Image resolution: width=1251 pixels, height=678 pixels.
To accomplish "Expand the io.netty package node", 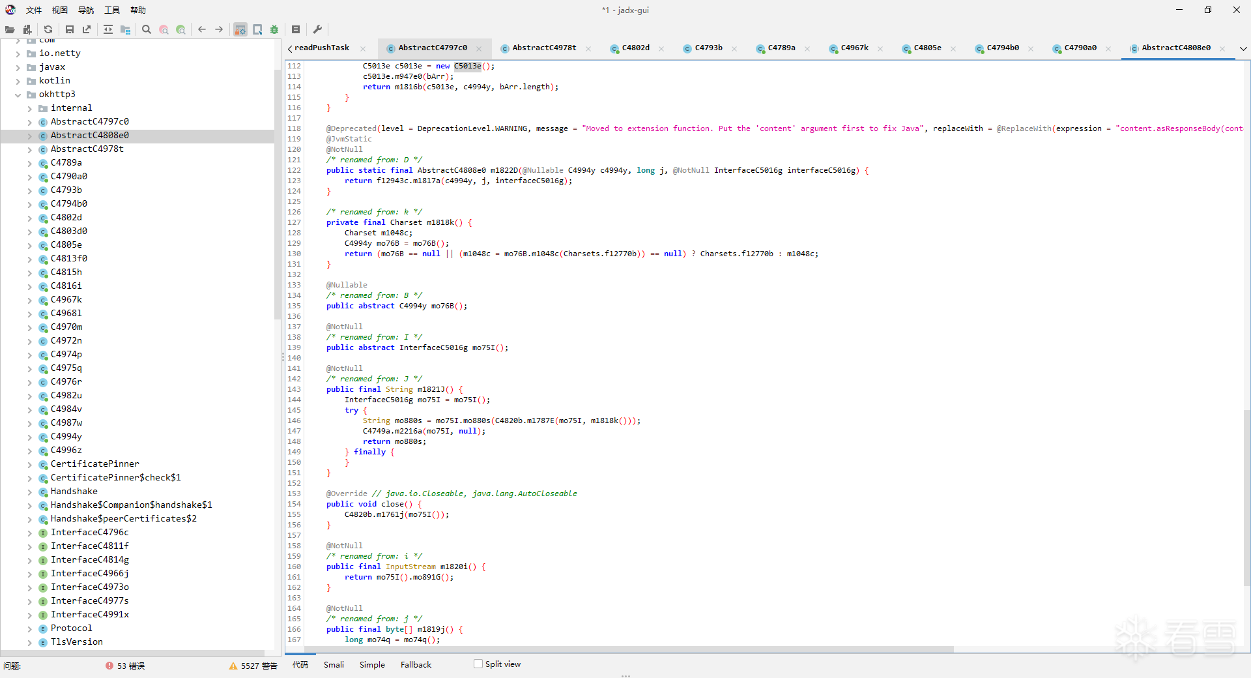I will coord(18,53).
